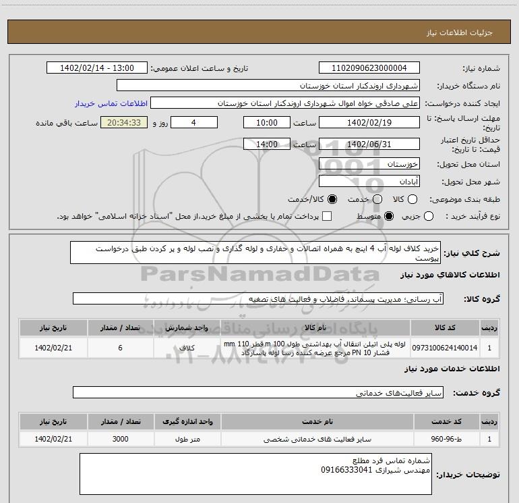Image resolution: width=519 pixels, height=503 pixels.
Task: Select the جزیی purchase type radio
Action: pos(429,216)
